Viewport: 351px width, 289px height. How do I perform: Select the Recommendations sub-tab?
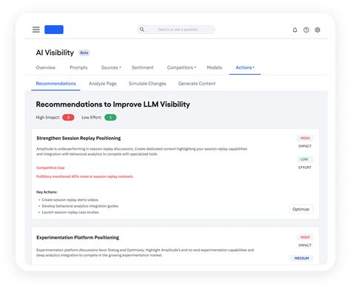tap(56, 84)
